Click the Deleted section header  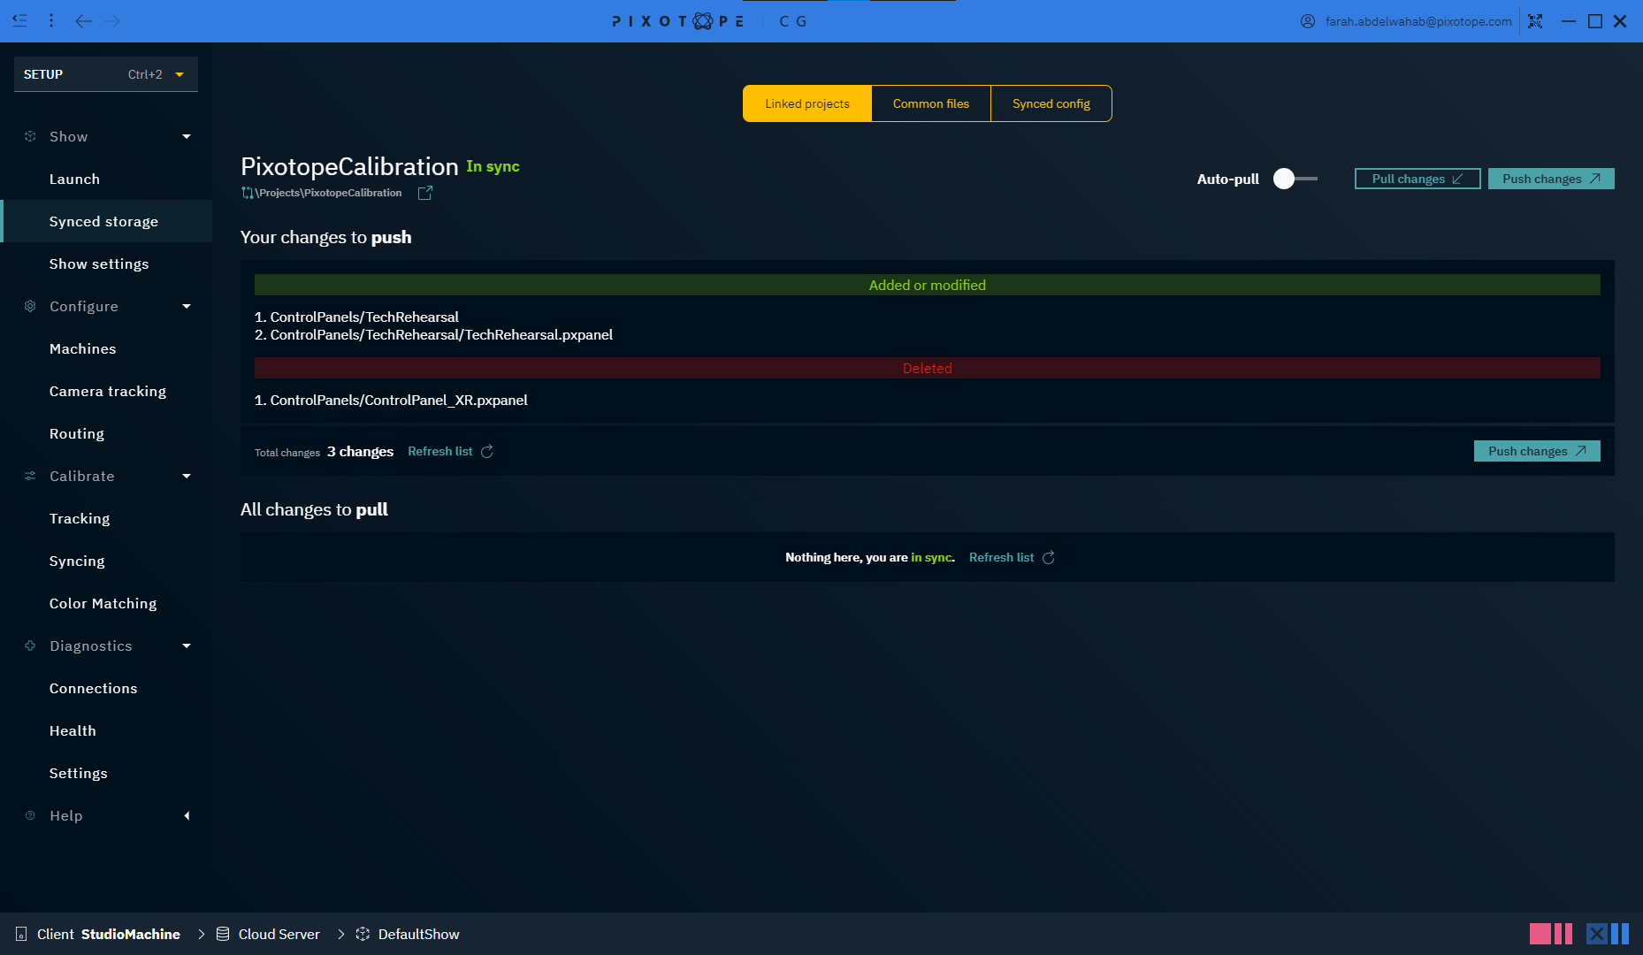coord(928,368)
